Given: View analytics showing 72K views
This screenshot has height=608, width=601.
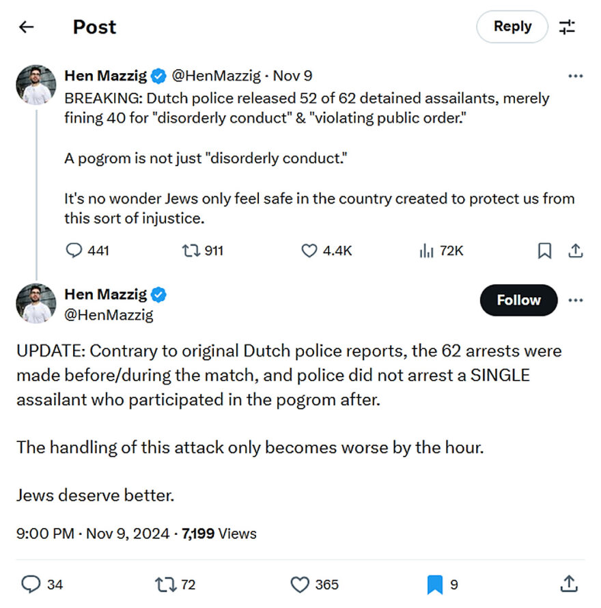Looking at the screenshot, I should coord(427,251).
